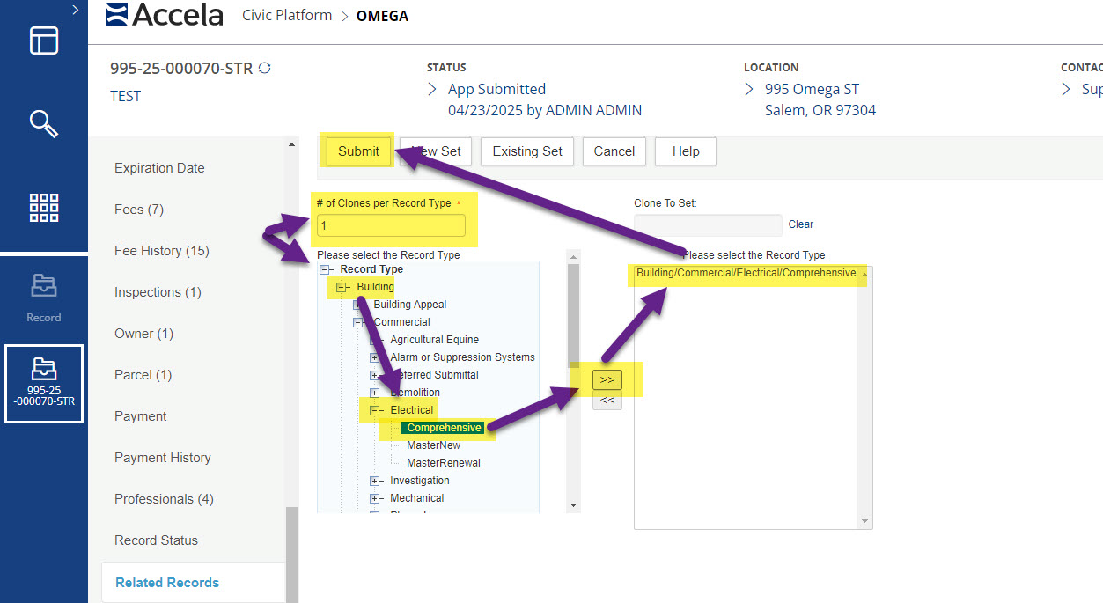
Task: Select the Record tray icon
Action: [x=44, y=295]
